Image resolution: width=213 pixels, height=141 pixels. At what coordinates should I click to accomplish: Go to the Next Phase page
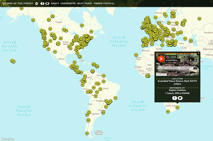85,3
